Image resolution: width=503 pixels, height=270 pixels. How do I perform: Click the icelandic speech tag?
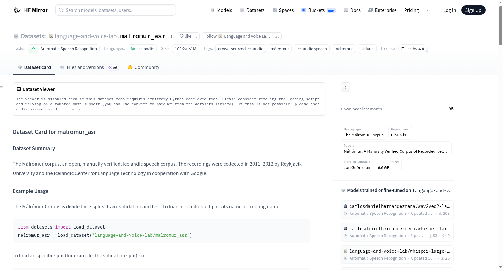pyautogui.click(x=312, y=49)
